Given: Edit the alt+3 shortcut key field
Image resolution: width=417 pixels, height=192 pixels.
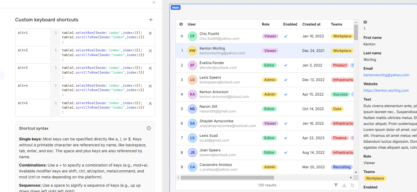Looking at the screenshot, I should [33, 73].
